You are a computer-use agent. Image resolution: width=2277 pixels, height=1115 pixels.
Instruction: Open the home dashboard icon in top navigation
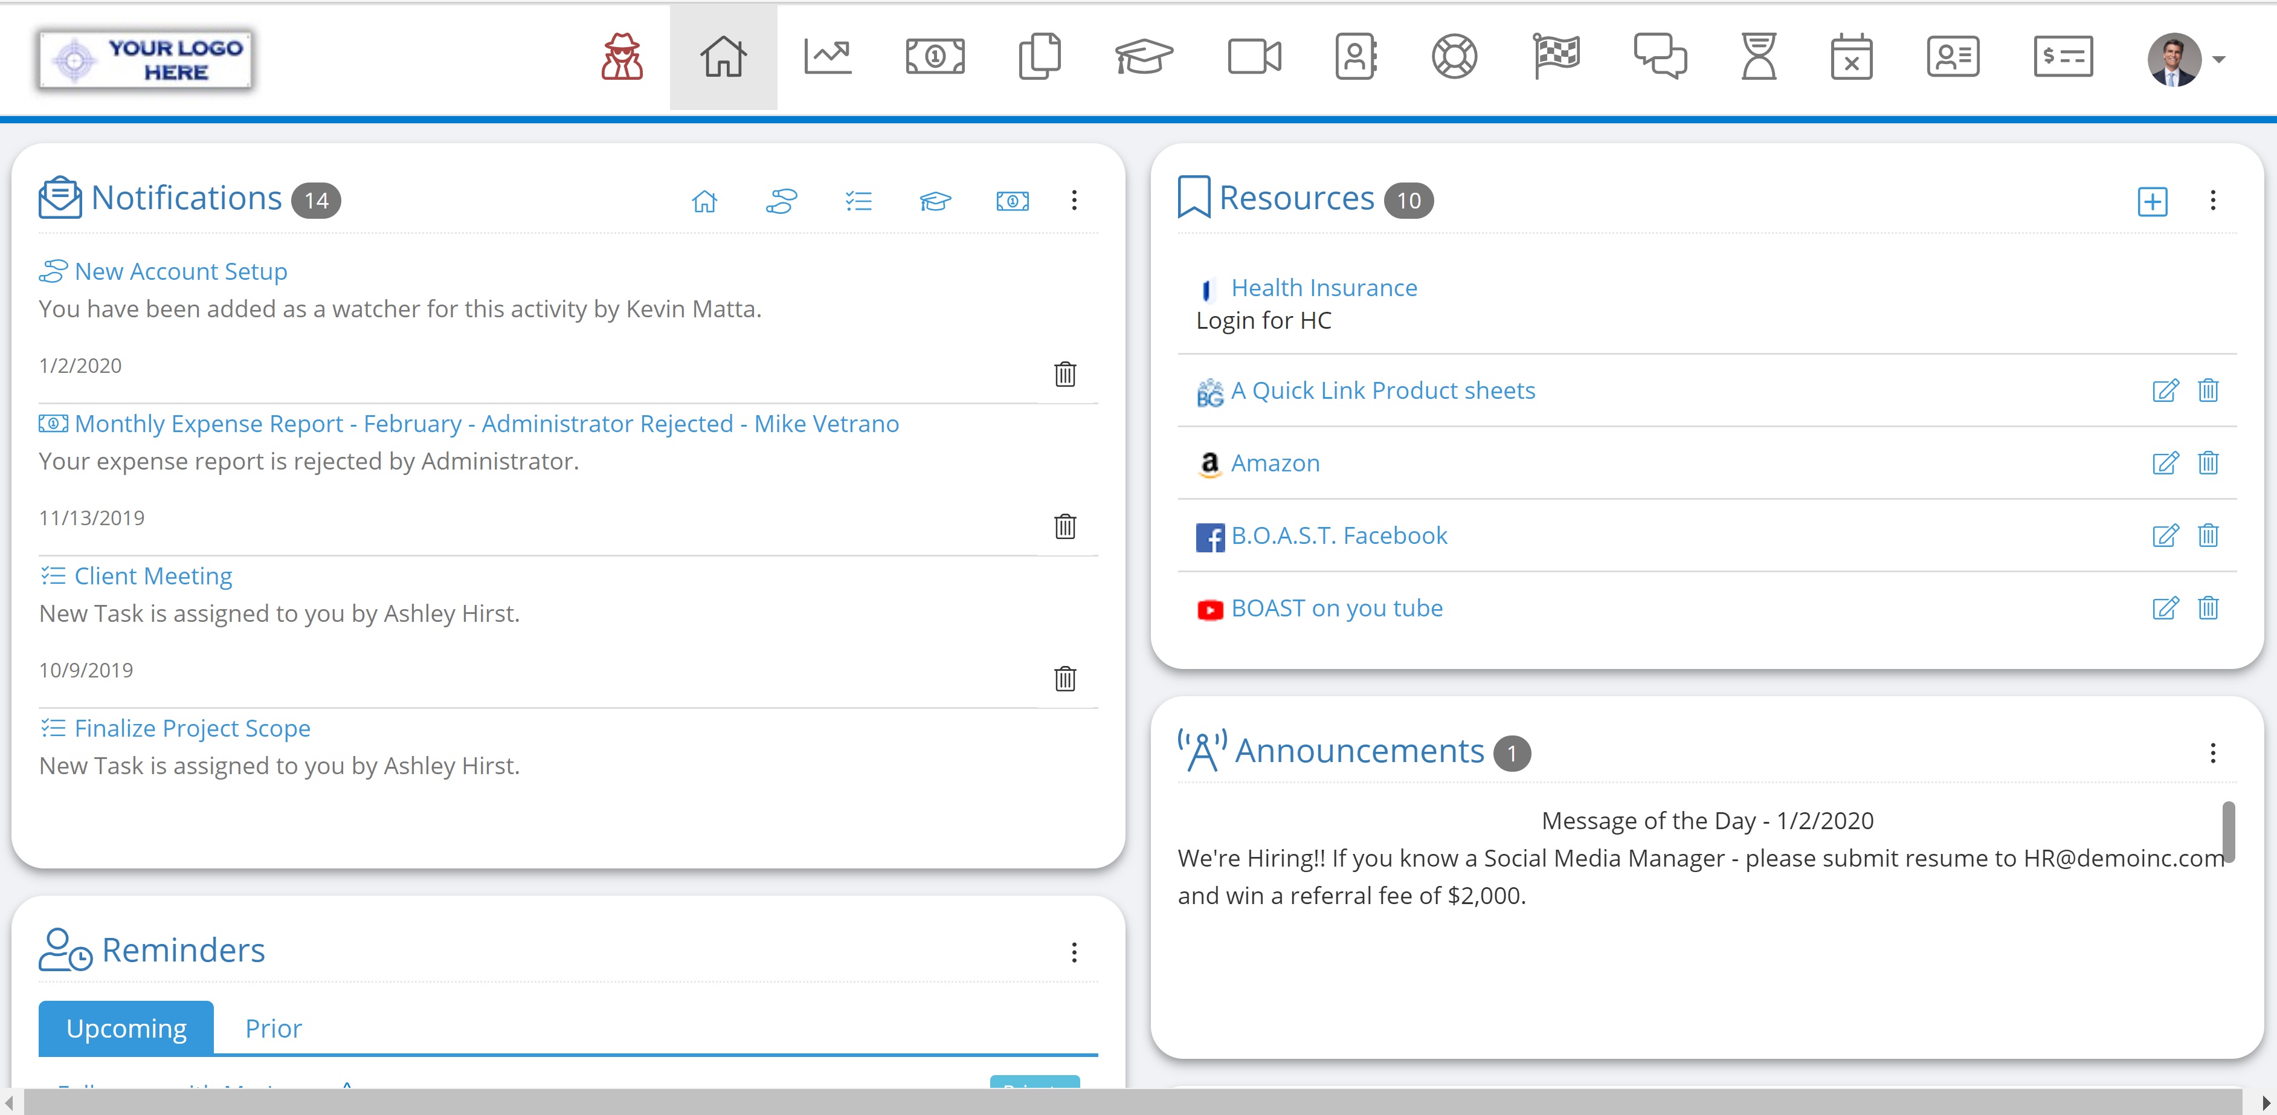tap(723, 57)
